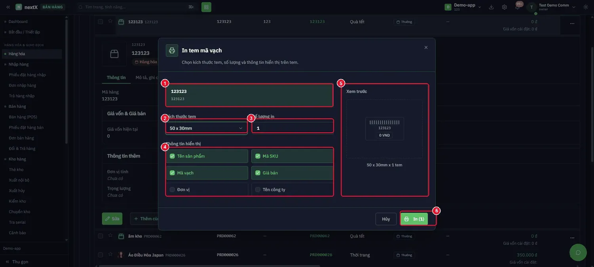This screenshot has height=267, width=594.
Task: Go to Bán hàng (POS) in sidebar
Action: (23, 117)
